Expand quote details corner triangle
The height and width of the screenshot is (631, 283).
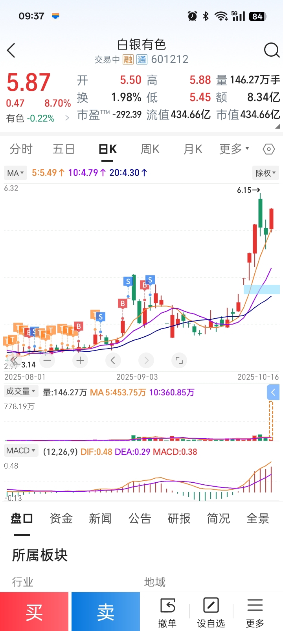(x=277, y=126)
